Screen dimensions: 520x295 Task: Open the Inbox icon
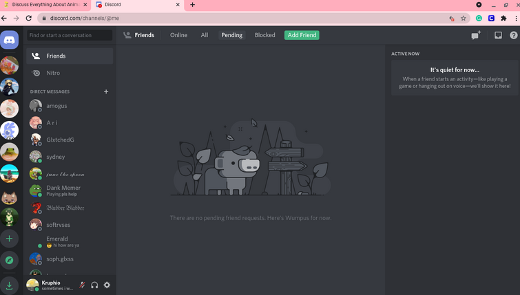point(498,35)
